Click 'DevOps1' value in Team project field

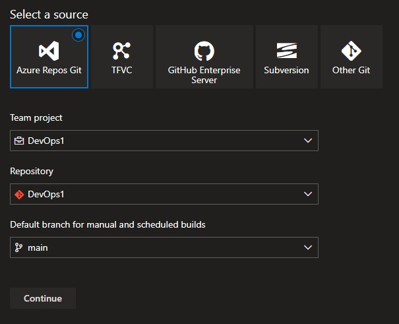click(46, 141)
